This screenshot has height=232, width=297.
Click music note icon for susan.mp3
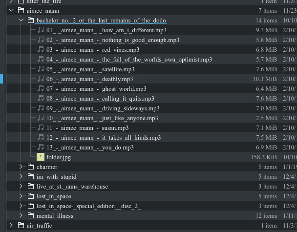[41, 127]
